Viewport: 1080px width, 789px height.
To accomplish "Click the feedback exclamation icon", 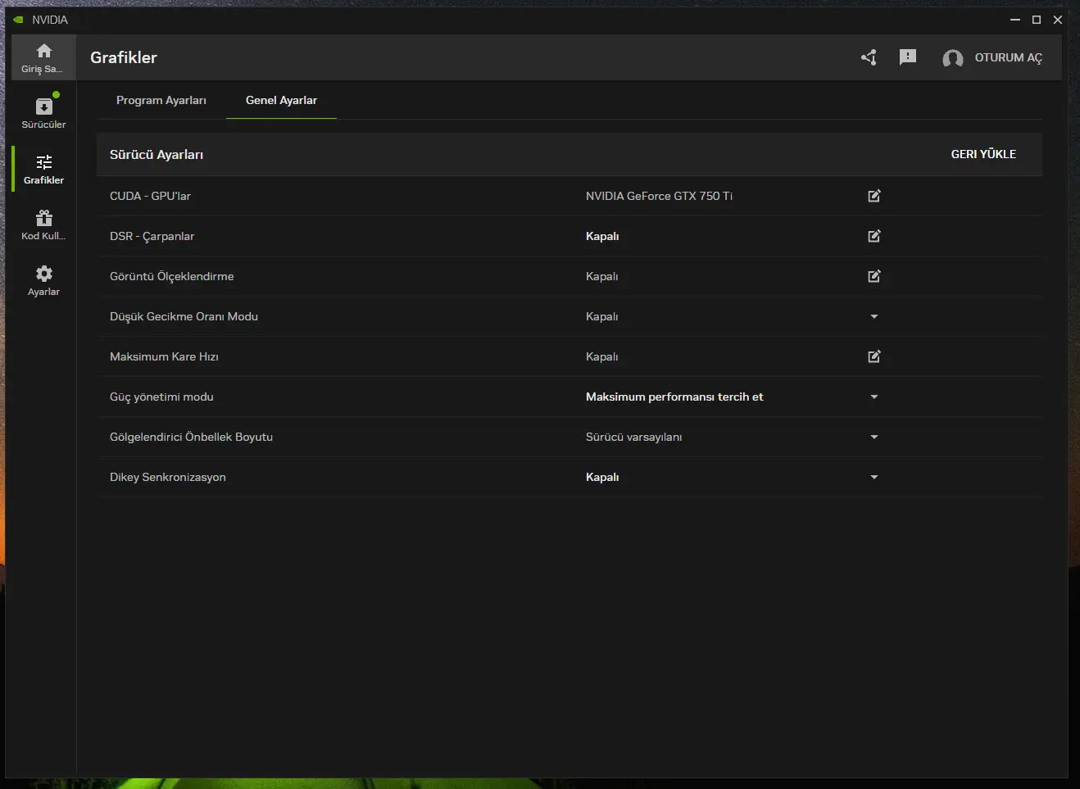I will pyautogui.click(x=908, y=57).
